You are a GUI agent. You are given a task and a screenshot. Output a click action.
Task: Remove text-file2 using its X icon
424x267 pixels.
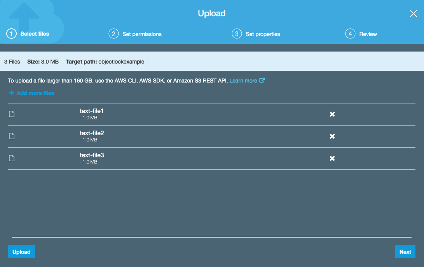tap(332, 136)
